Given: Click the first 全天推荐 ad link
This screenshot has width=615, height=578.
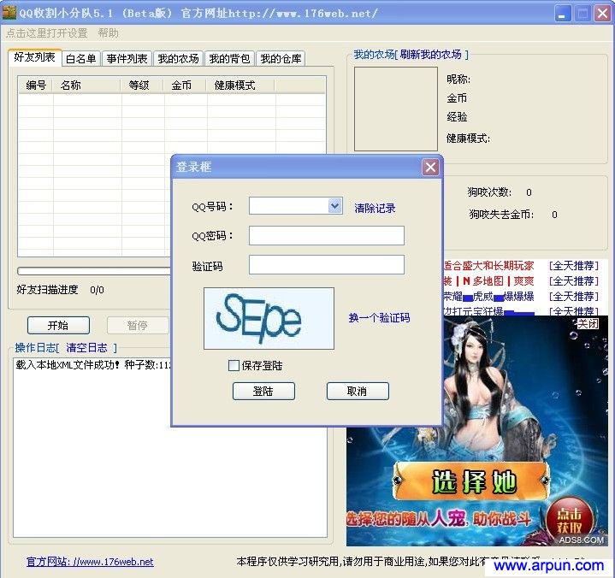Looking at the screenshot, I should click(x=574, y=265).
